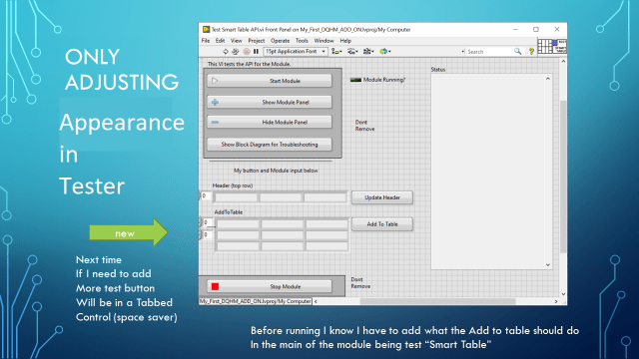Click the project path label in status bar
This screenshot has width=639, height=359.
coord(256,301)
